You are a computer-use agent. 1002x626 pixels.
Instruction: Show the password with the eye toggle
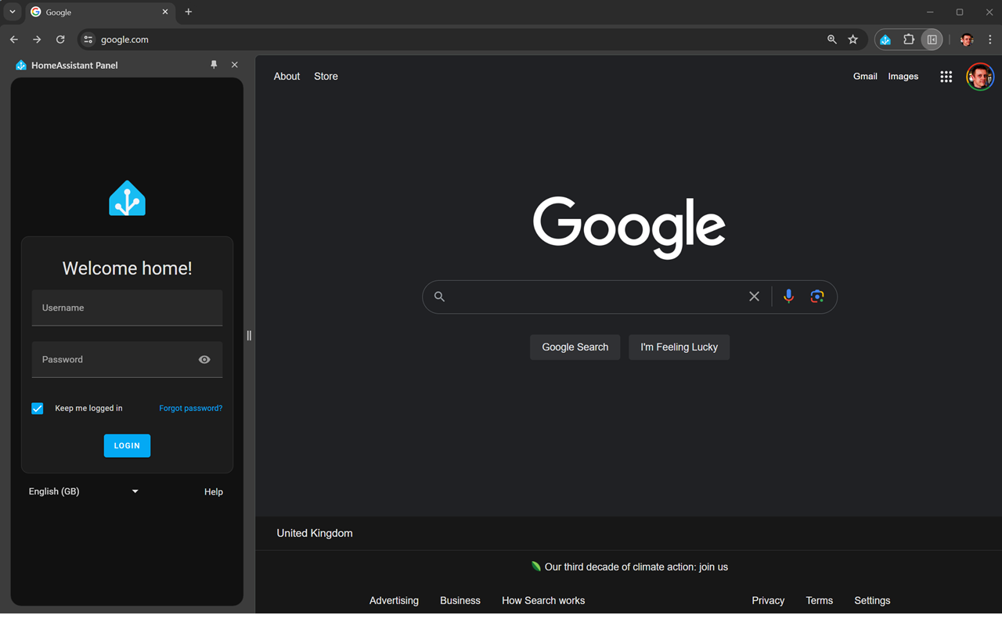tap(204, 359)
